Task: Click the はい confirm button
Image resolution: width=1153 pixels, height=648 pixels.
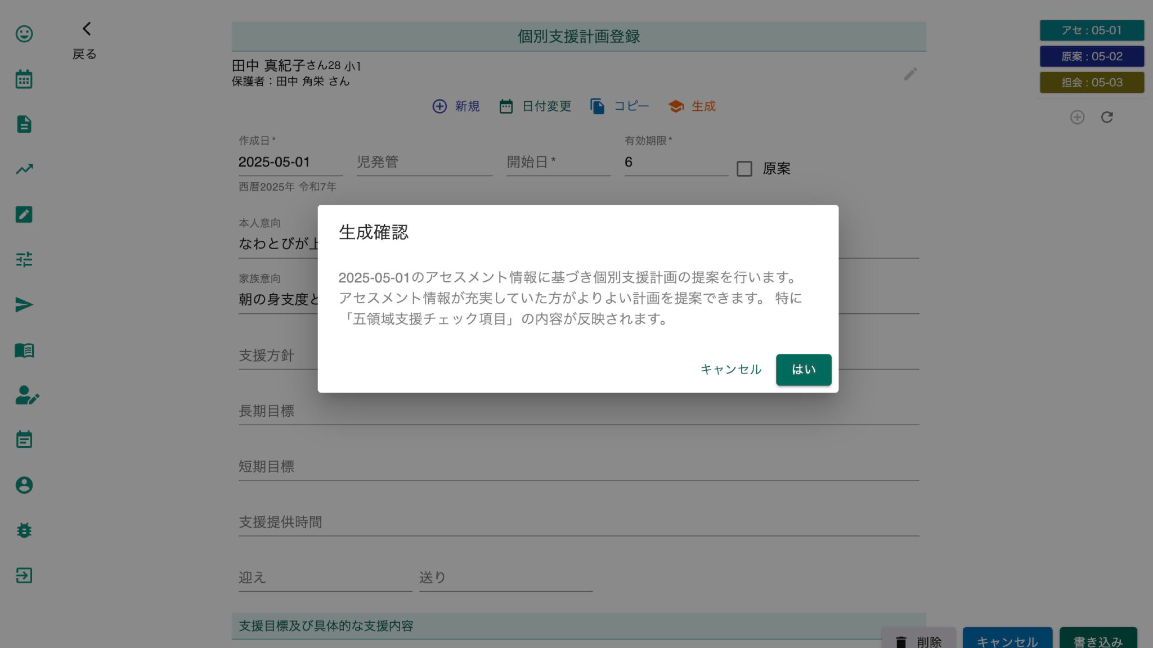Action: click(803, 370)
